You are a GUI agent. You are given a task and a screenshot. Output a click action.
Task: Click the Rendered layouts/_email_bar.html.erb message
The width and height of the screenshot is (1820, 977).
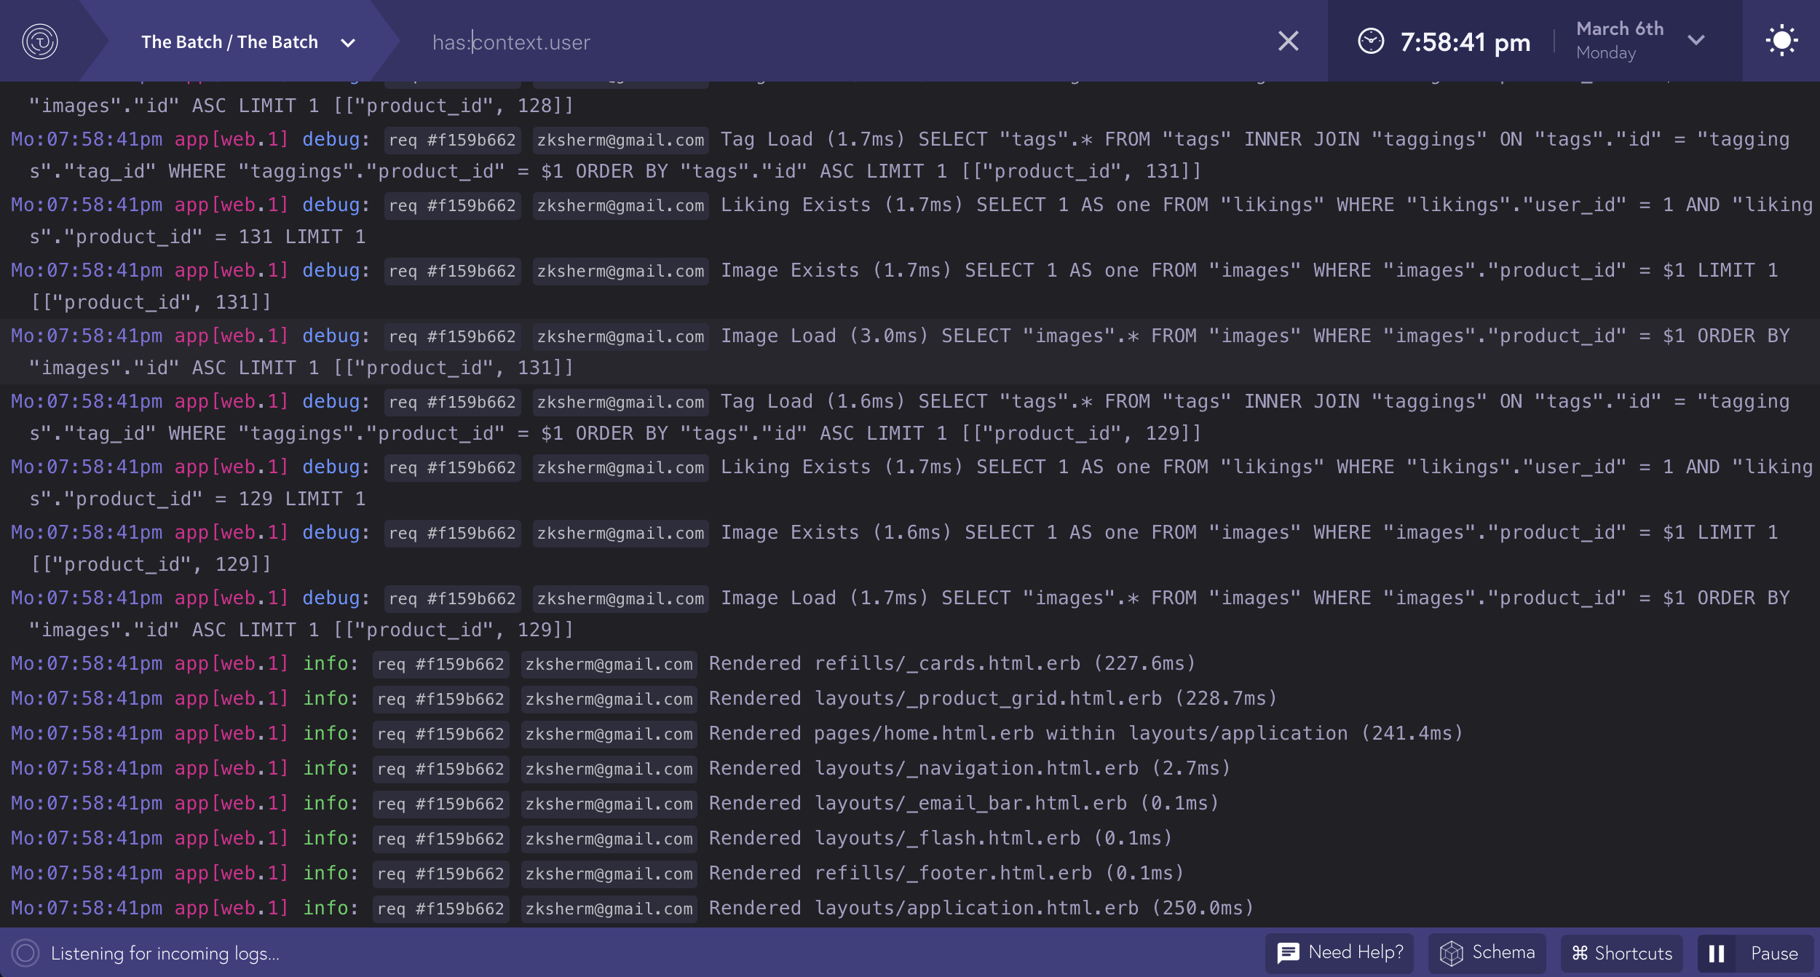point(964,803)
